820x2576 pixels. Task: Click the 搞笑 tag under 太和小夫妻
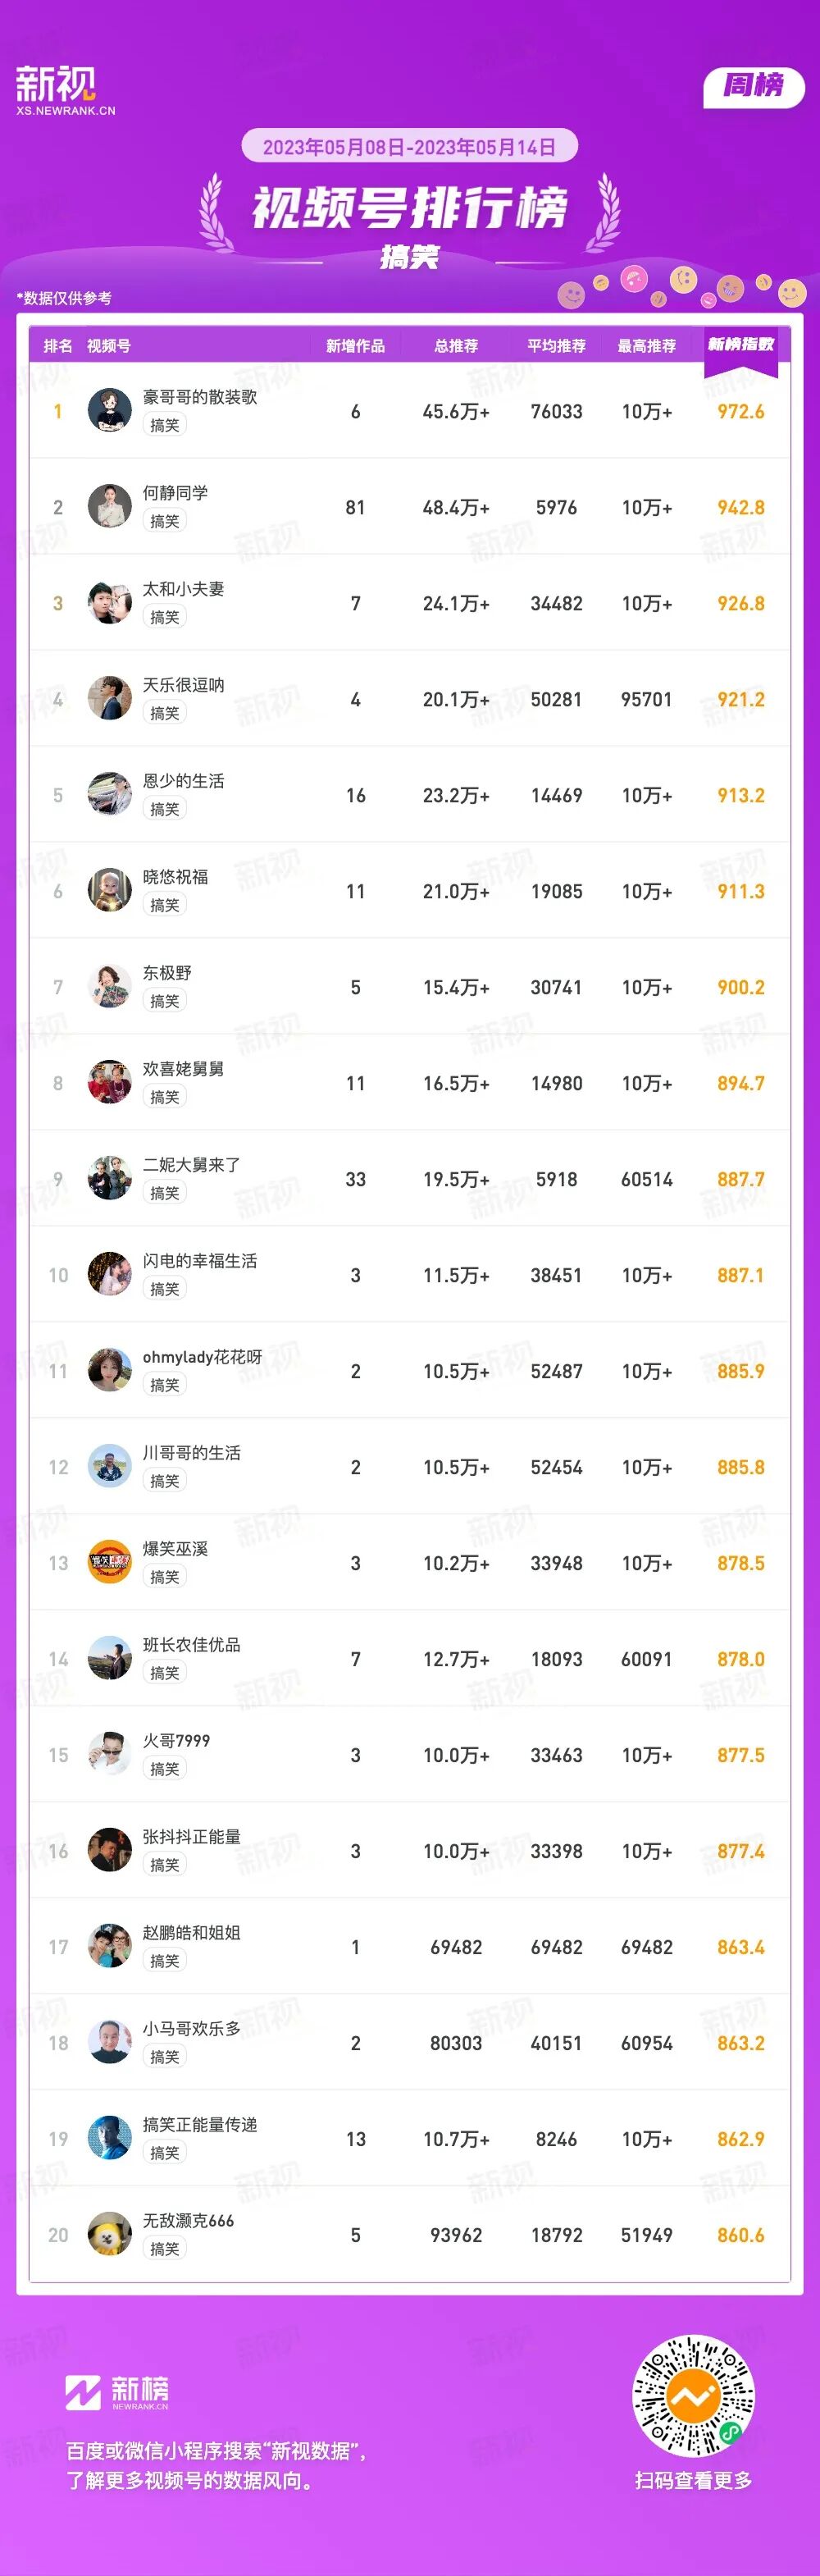pos(165,618)
